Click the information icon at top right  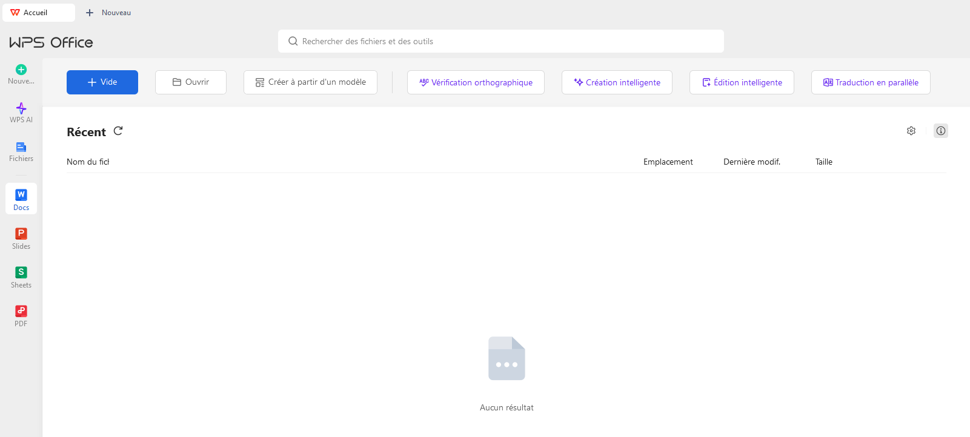(941, 131)
